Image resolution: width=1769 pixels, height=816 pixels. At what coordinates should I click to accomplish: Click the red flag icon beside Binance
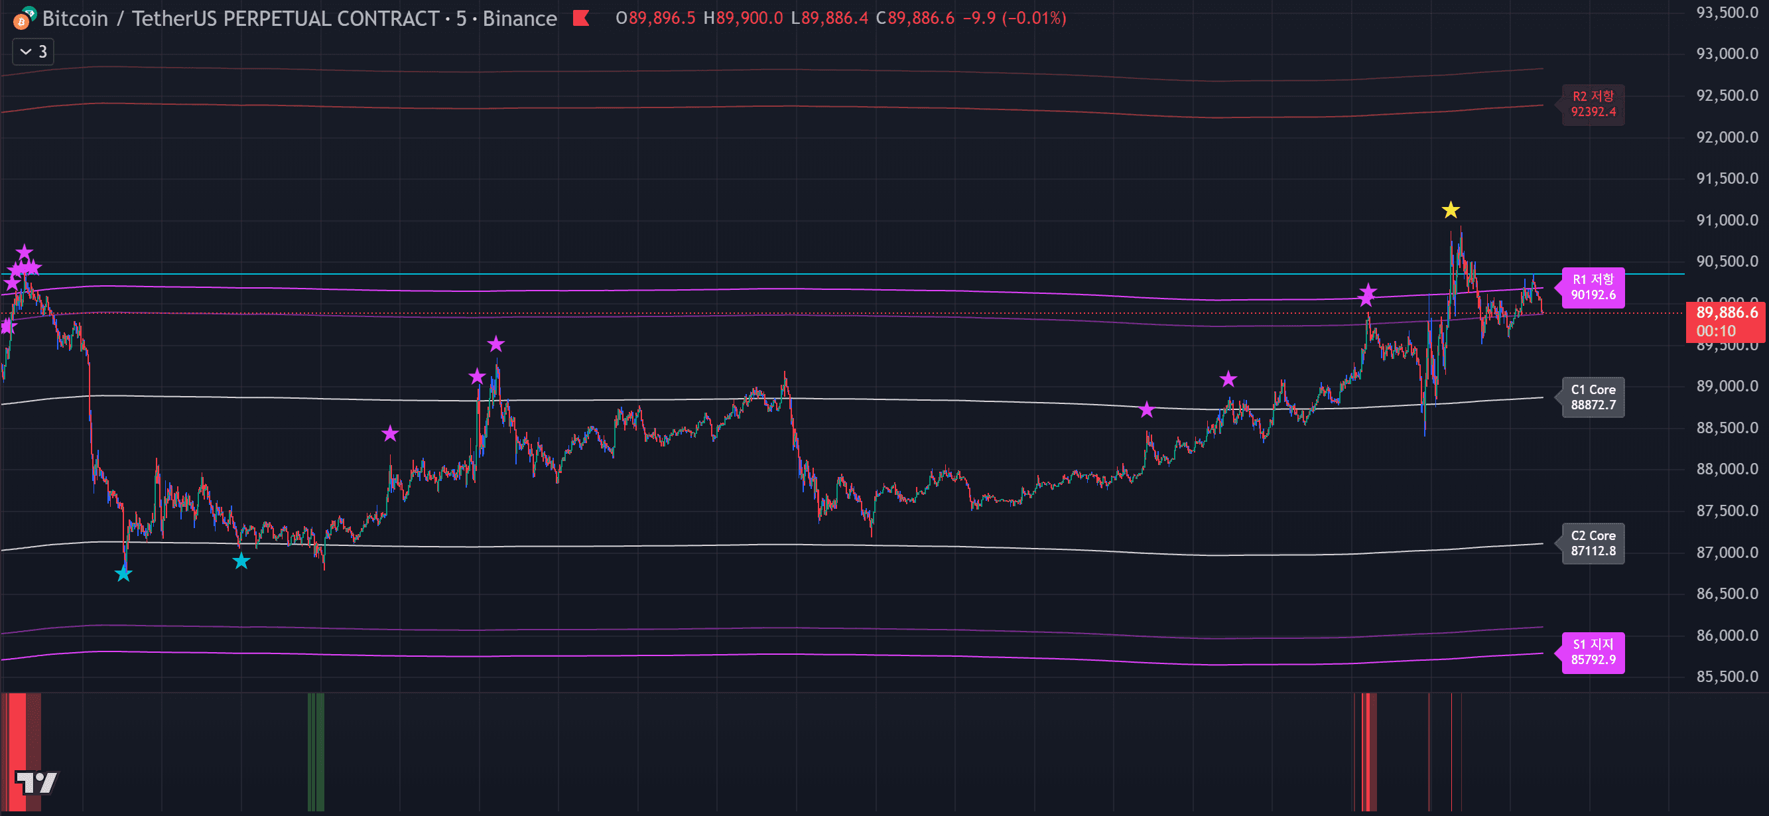point(581,19)
